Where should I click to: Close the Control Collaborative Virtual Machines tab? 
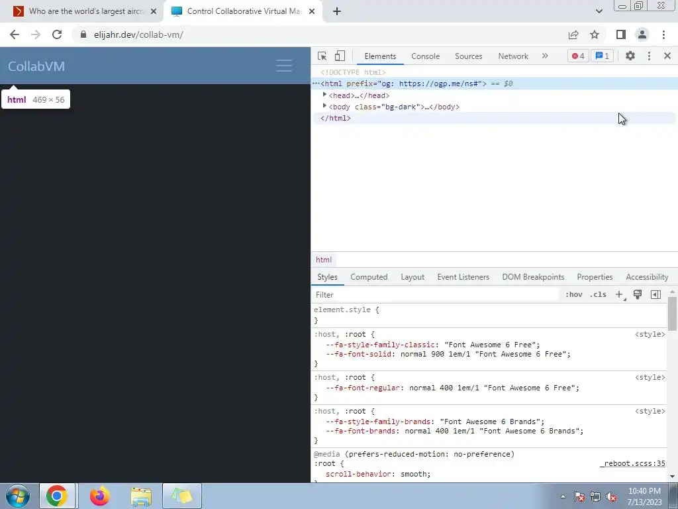click(312, 11)
